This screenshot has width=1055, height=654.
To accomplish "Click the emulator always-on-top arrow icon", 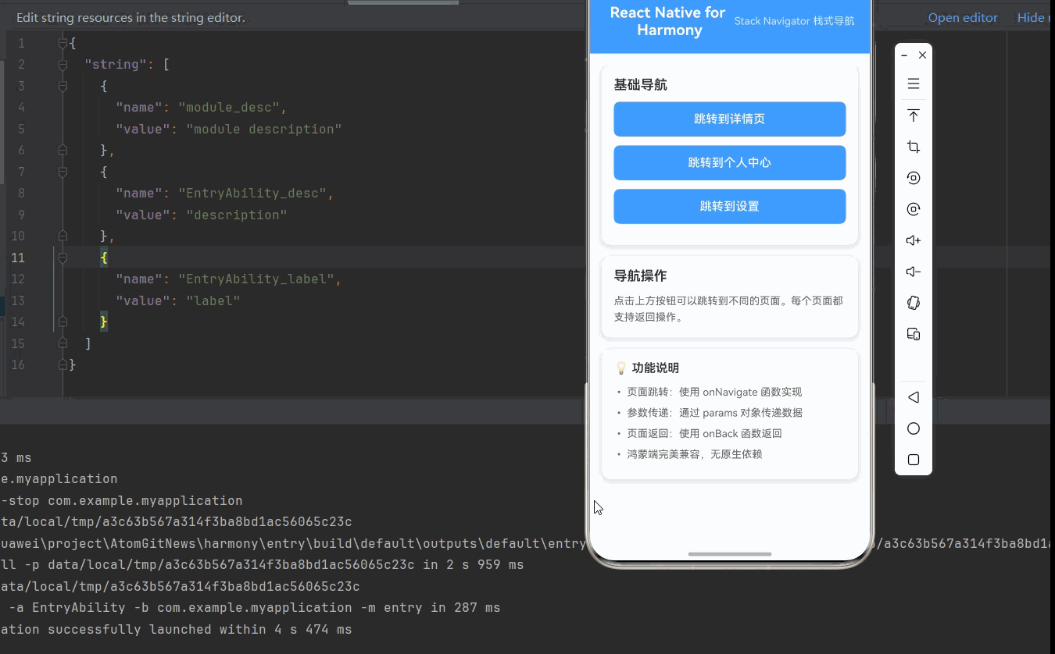I will (913, 116).
